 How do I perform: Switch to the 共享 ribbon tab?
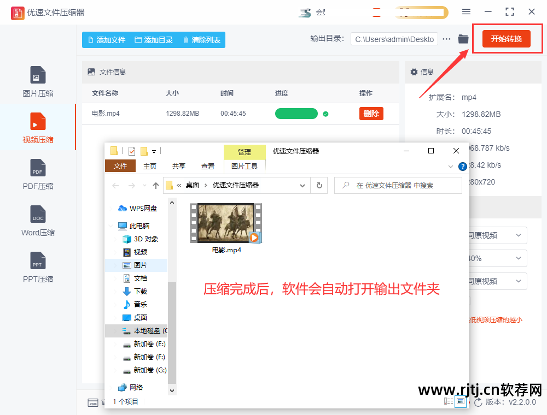click(179, 167)
